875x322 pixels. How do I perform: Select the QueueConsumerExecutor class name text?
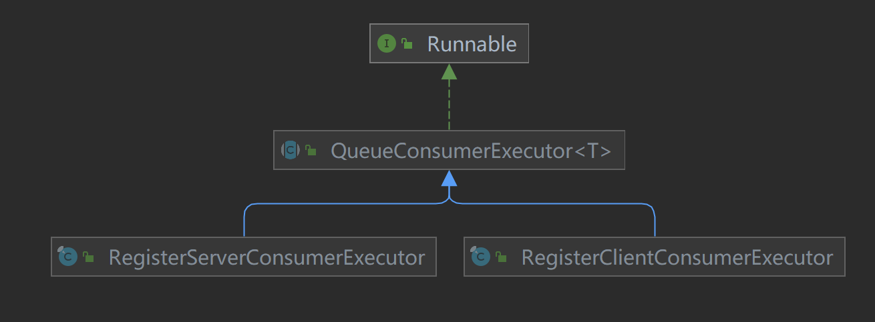click(x=452, y=151)
